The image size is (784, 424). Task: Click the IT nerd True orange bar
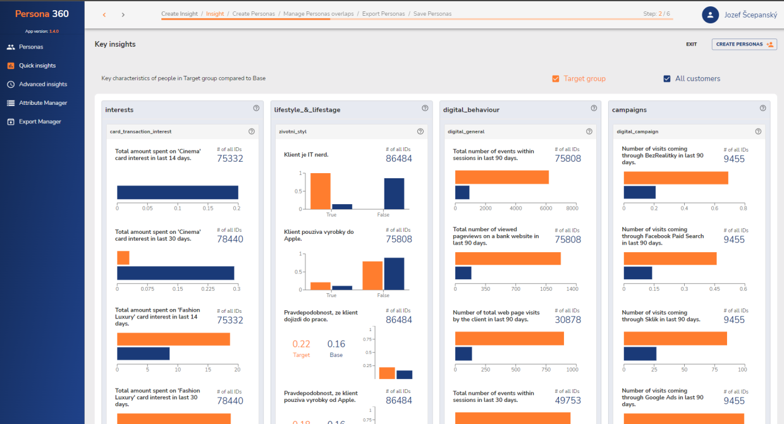click(321, 191)
